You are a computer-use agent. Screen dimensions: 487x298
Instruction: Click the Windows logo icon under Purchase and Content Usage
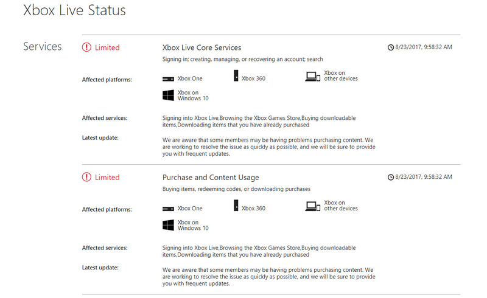(169, 225)
